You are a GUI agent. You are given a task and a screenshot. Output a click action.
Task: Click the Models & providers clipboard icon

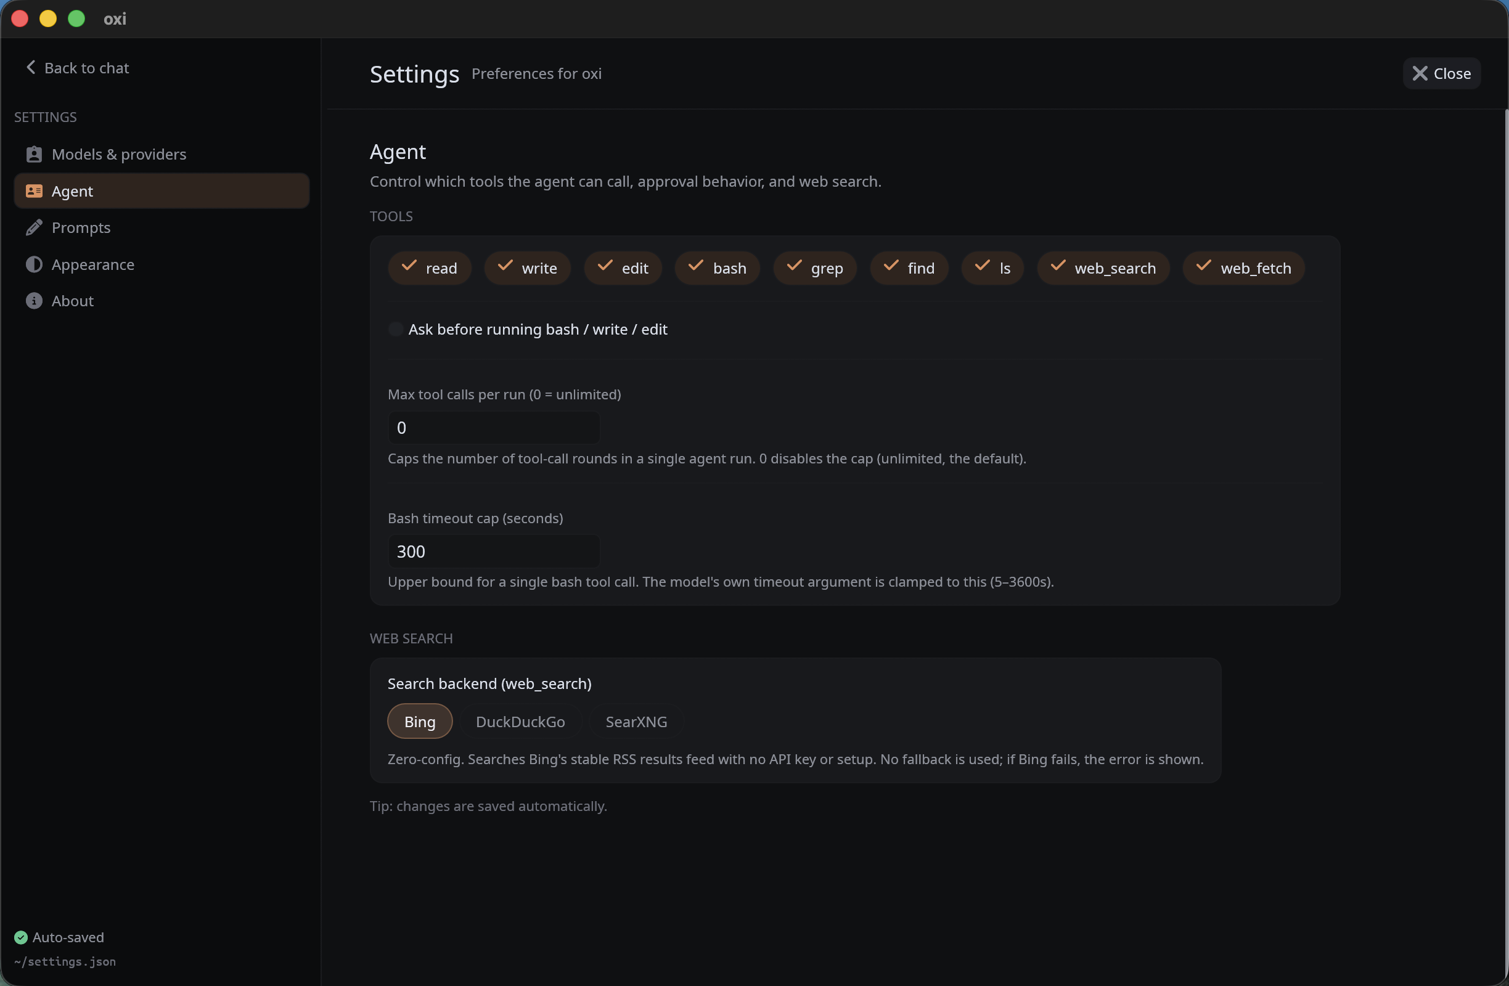click(34, 154)
